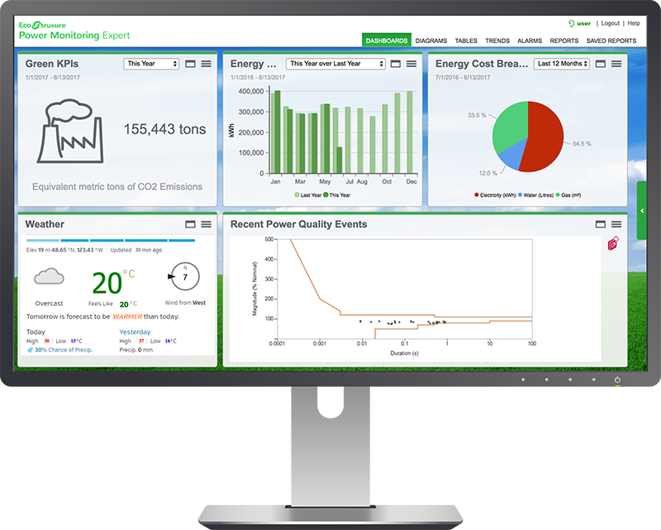The image size is (661, 530).
Task: Click the wind direction compass icon
Action: 184,276
